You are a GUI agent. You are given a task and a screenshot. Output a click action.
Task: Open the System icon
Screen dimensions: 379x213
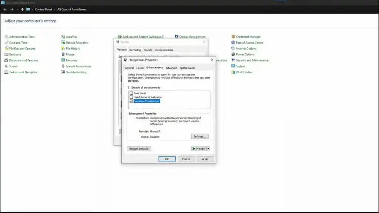point(233,66)
